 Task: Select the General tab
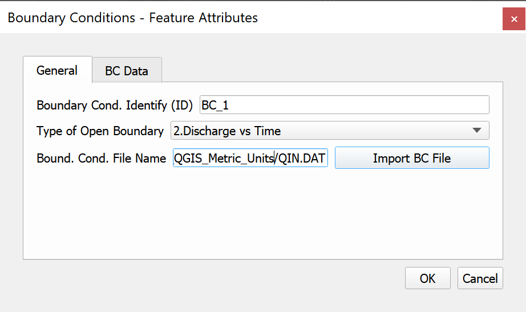pyautogui.click(x=57, y=70)
